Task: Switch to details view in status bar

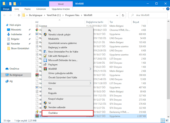Action: click(163, 121)
